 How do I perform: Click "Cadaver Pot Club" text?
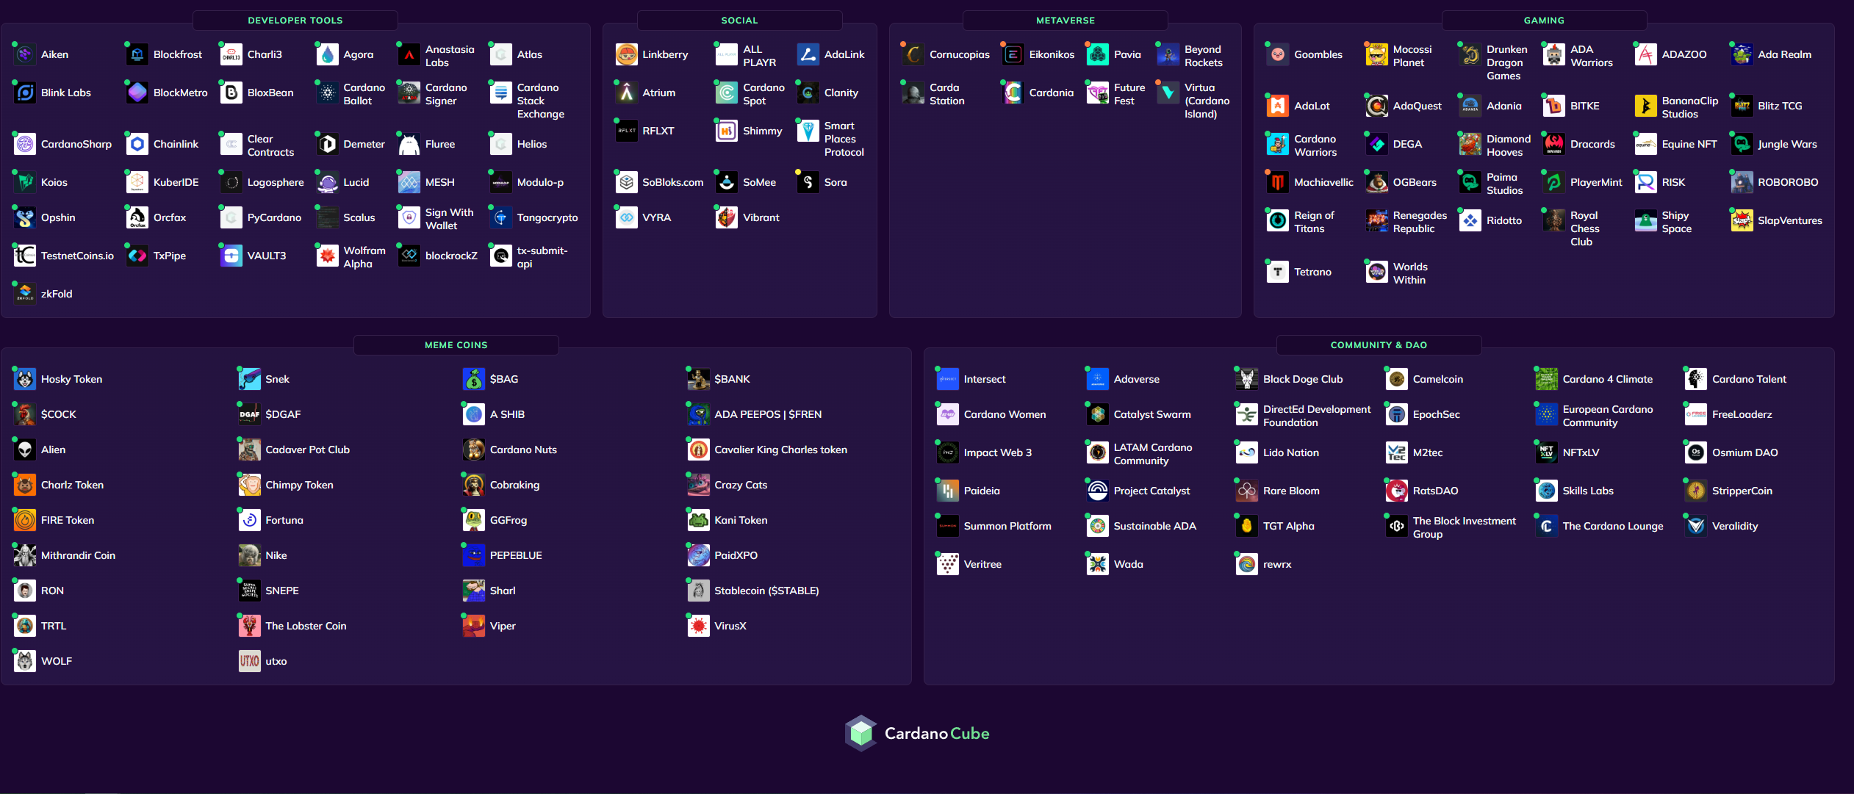click(x=307, y=450)
